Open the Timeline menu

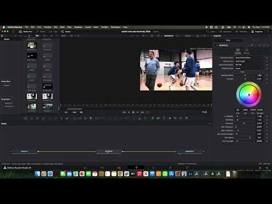click(48, 27)
